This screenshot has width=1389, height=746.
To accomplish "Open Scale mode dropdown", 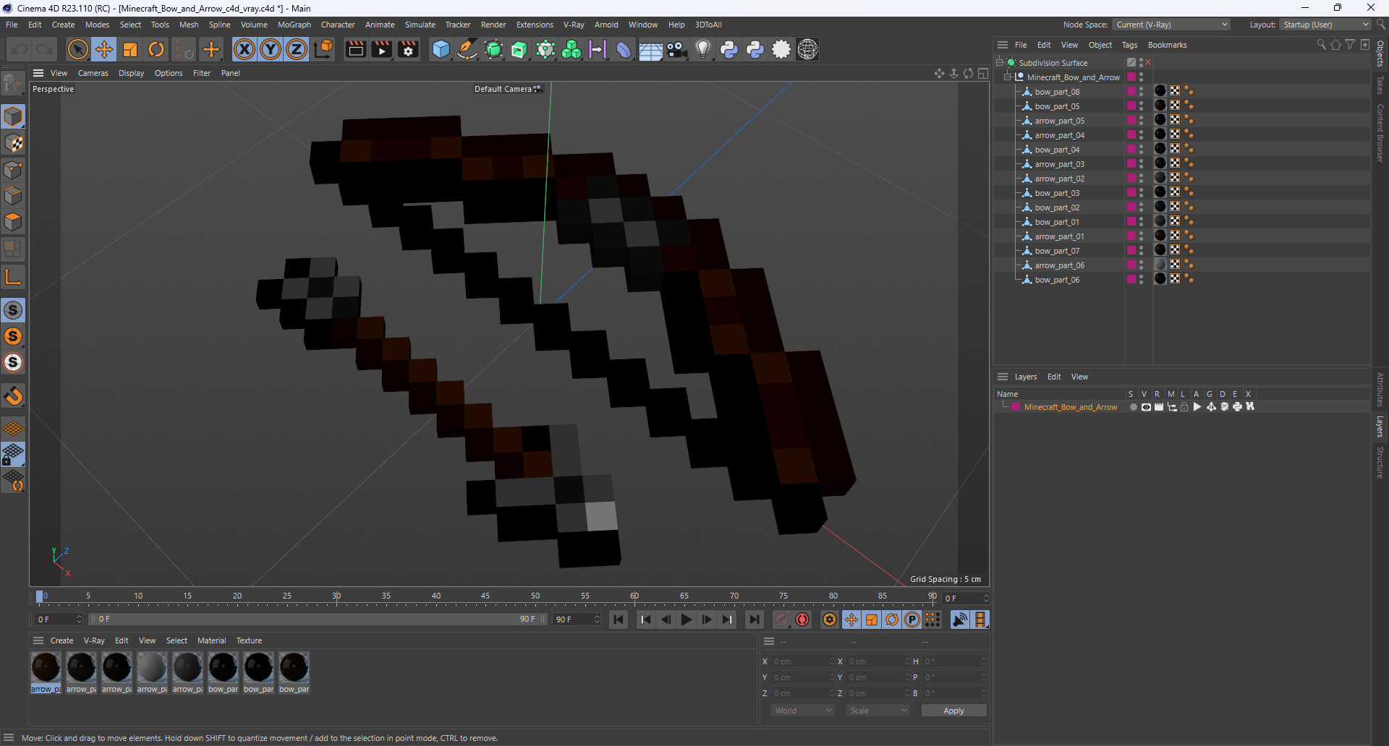I will coord(878,711).
